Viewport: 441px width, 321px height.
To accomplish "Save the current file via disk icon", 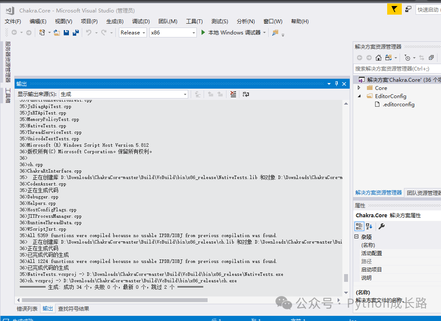I will pyautogui.click(x=66, y=33).
